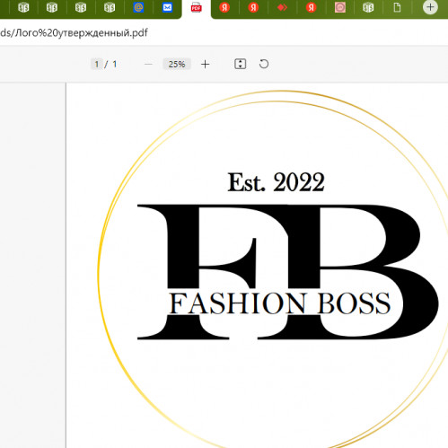Image resolution: width=448 pixels, height=448 pixels.
Task: Zoom out the PDF with minus button
Action: click(x=148, y=64)
